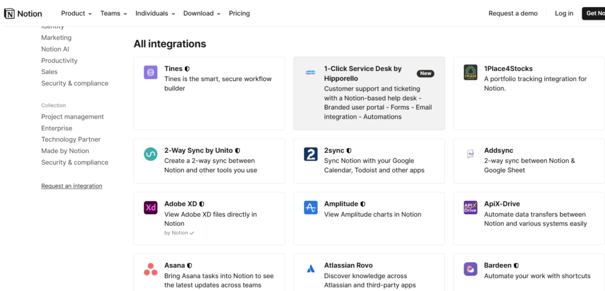Screen dimensions: 605x291
Task: Open the Atlassian Rovo integration title
Action: pyautogui.click(x=349, y=266)
